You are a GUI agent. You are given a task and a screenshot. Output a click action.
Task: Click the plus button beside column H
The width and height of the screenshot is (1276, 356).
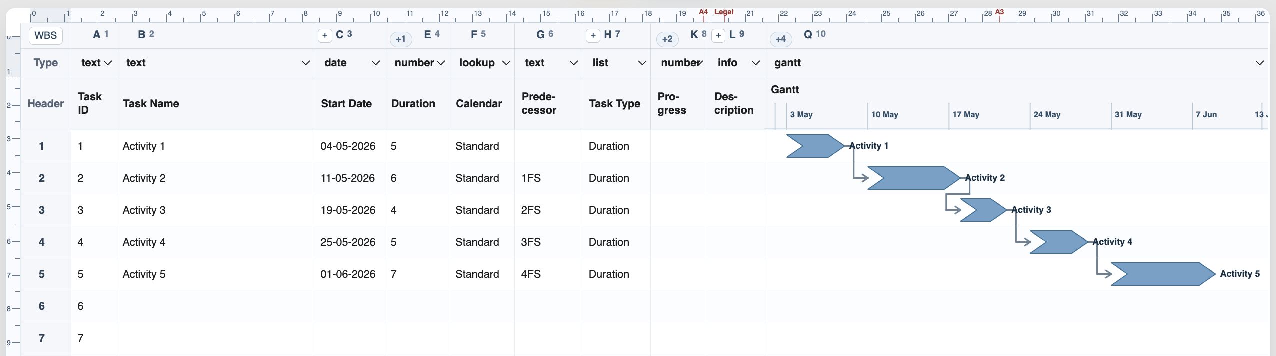[593, 35]
